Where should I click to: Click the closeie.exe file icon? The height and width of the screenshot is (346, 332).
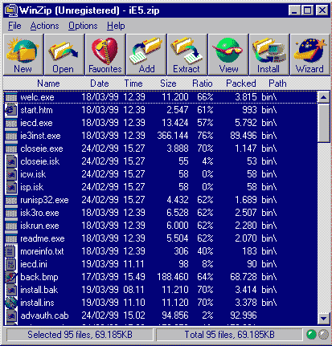click(x=11, y=149)
